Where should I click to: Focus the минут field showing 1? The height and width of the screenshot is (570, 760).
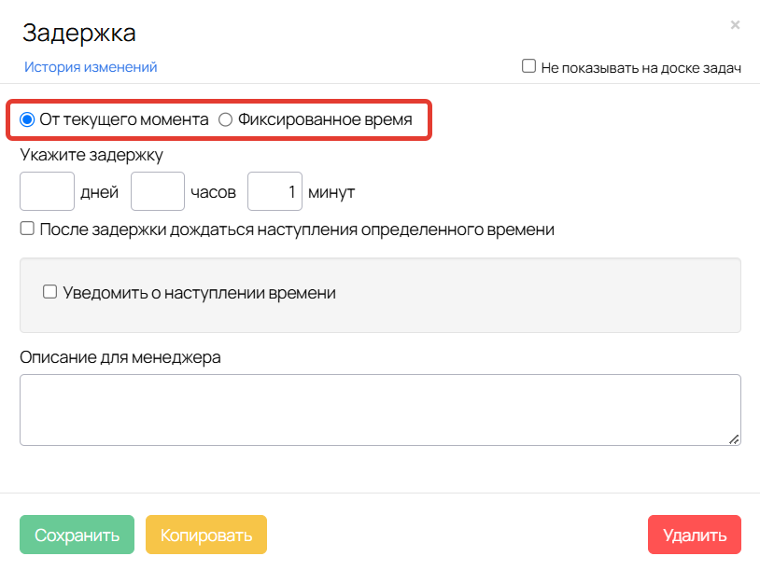pos(274,190)
